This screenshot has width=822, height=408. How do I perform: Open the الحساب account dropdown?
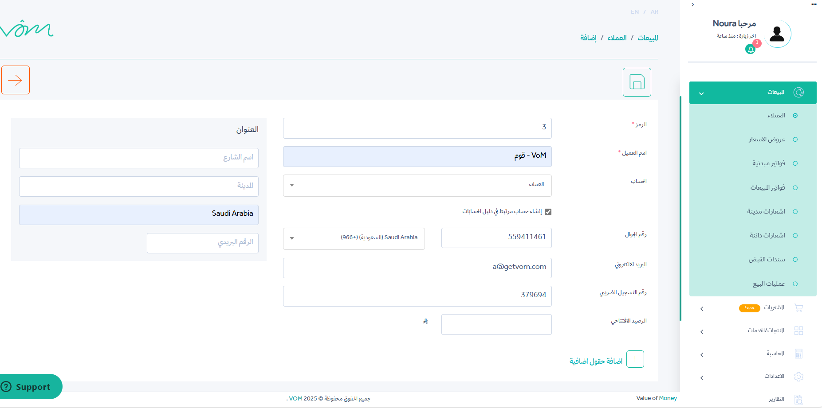pyautogui.click(x=417, y=186)
